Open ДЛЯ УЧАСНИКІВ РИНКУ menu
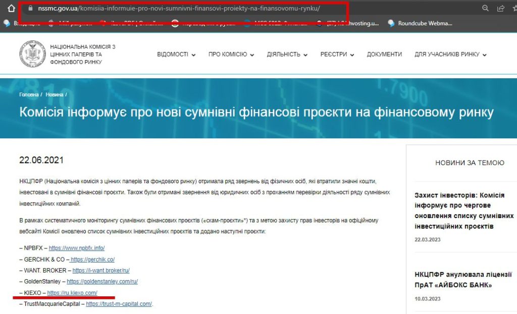 450,55
